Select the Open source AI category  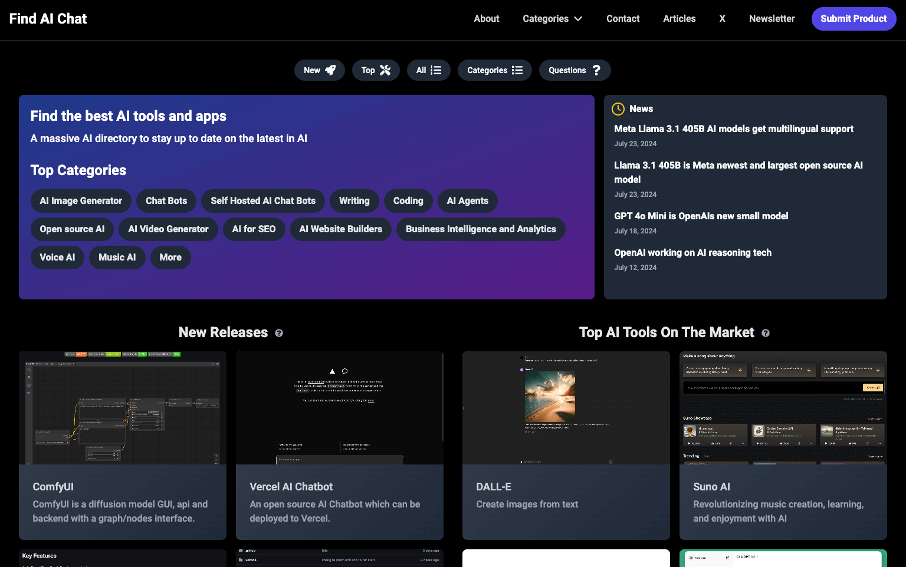pyautogui.click(x=72, y=229)
